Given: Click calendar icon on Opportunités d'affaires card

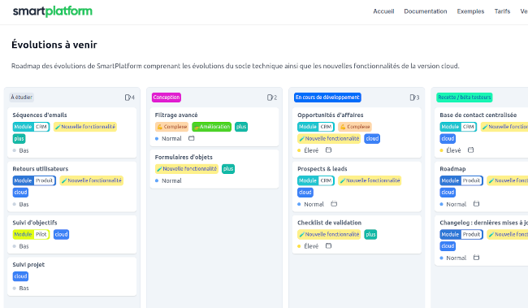Looking at the screenshot, I should click(x=328, y=150).
